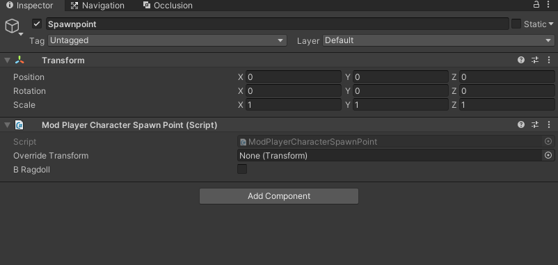This screenshot has width=558, height=265.
Task: Open Spawn Point script more options menu
Action: [549, 125]
